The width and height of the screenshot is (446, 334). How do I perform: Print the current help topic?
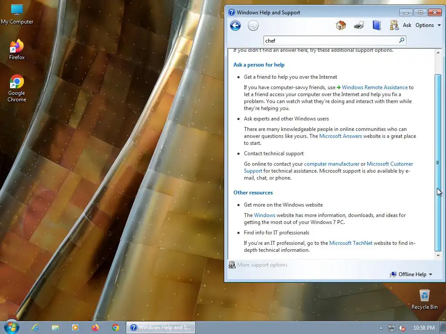click(x=359, y=25)
